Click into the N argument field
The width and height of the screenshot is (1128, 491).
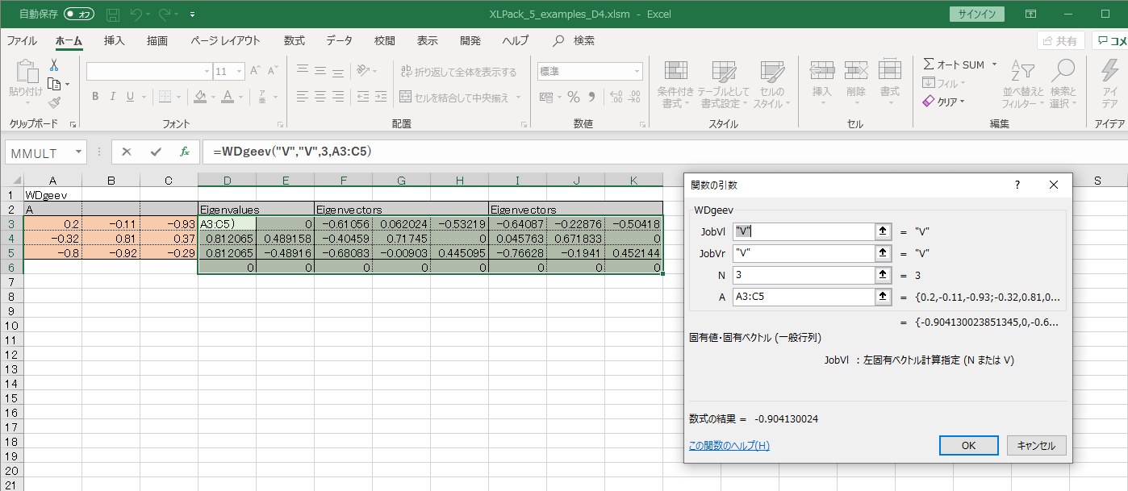coord(802,275)
